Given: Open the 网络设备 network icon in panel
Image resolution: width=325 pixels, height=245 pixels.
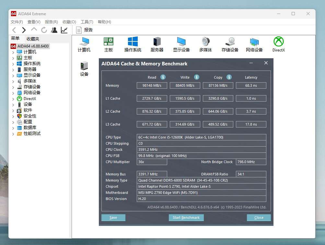Looking at the screenshot, I should coord(254,42).
